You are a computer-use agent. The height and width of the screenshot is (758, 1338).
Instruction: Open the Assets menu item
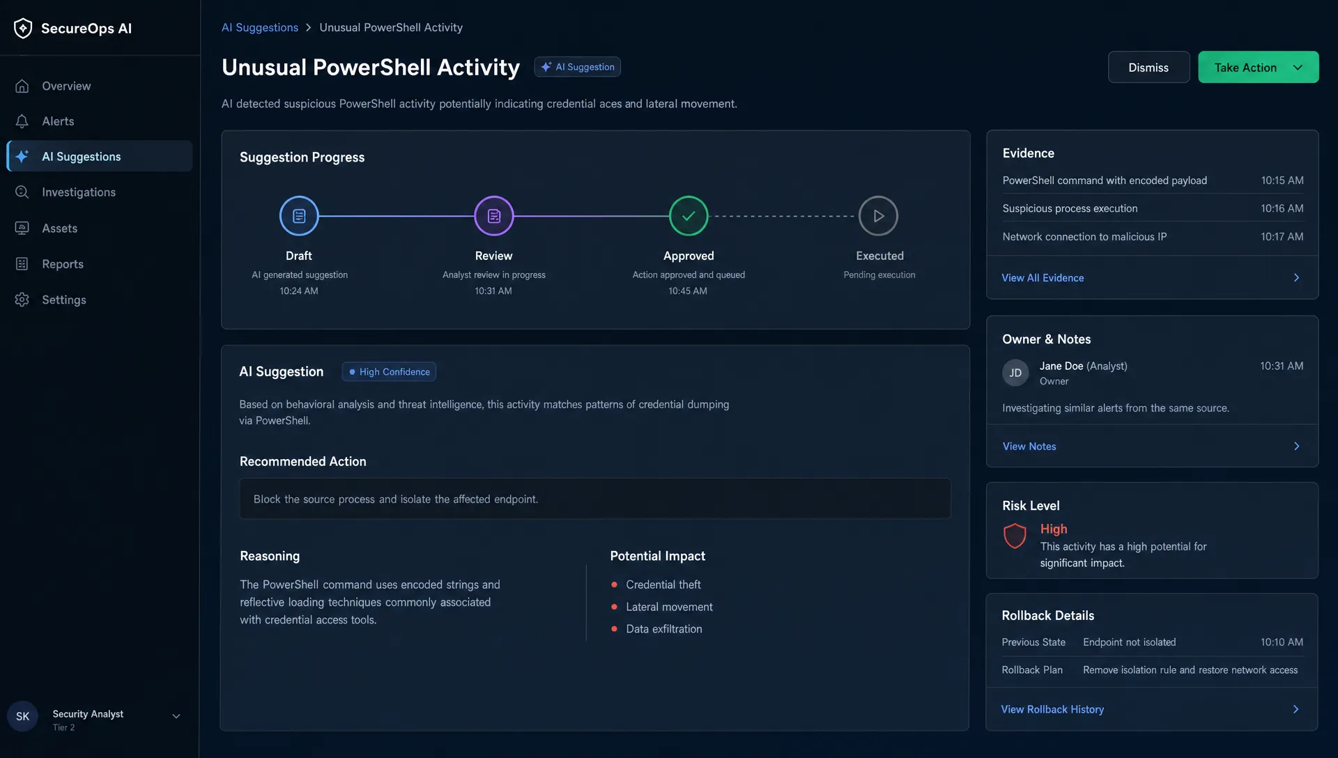(x=100, y=228)
